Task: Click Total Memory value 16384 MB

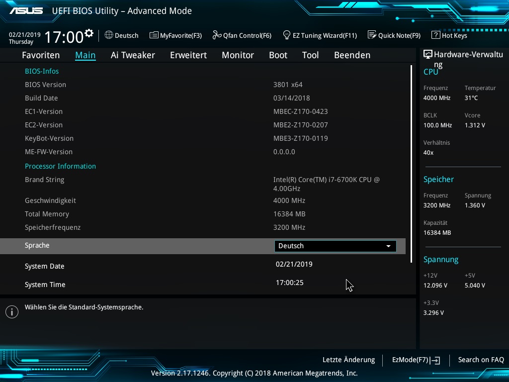Action: coord(289,214)
